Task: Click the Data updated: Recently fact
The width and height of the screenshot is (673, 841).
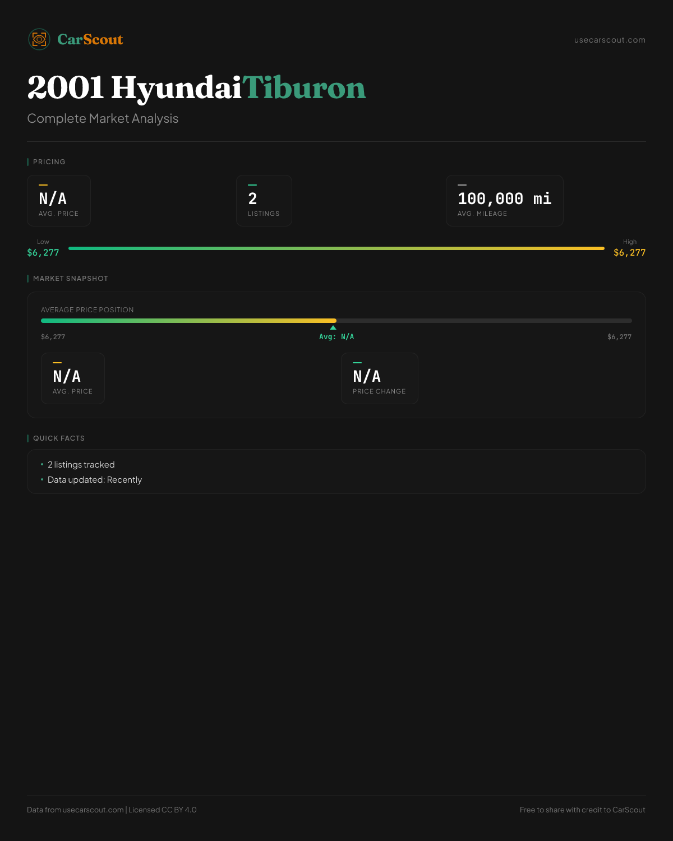Action: 95,480
